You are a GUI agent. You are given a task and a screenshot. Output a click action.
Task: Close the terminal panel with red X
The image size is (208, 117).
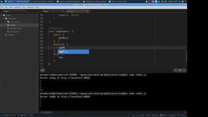(184, 70)
